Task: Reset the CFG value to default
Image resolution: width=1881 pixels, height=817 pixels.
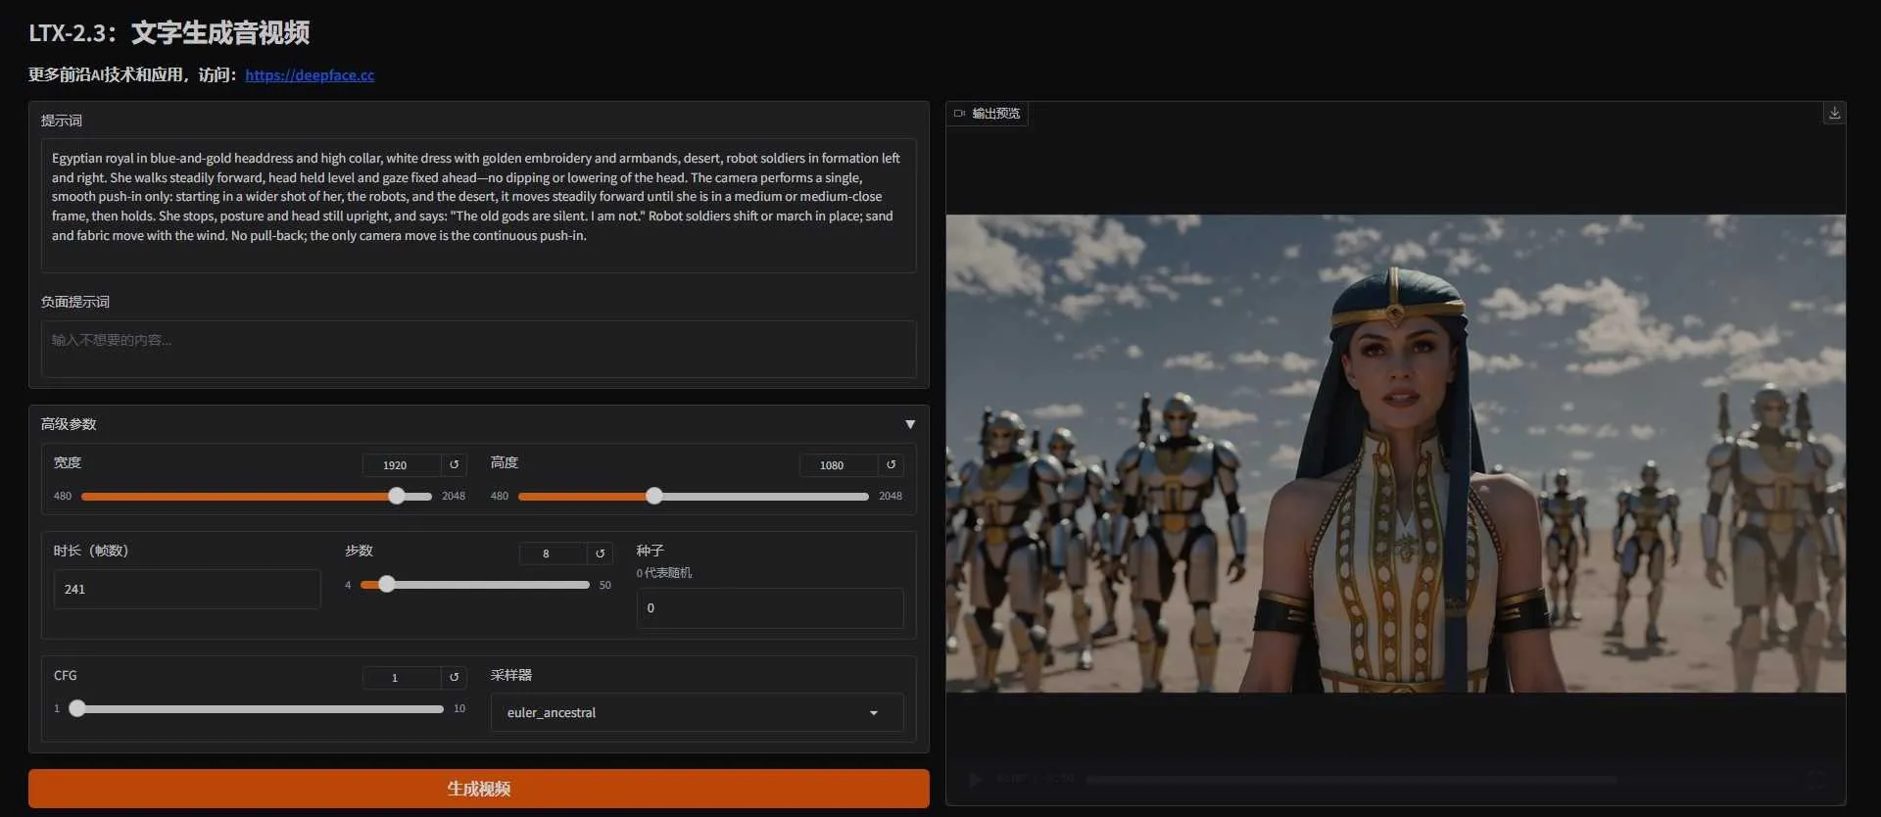Action: (454, 678)
